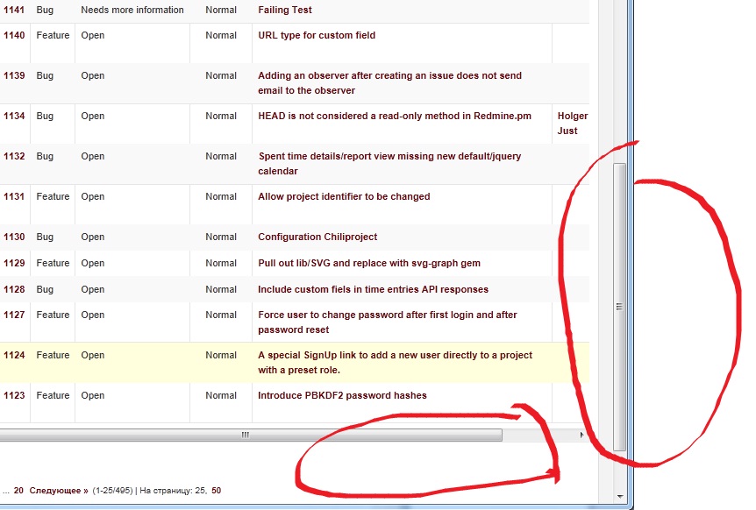
Task: Click the 'Open' status cell of issue 1127
Action: pyautogui.click(x=93, y=315)
